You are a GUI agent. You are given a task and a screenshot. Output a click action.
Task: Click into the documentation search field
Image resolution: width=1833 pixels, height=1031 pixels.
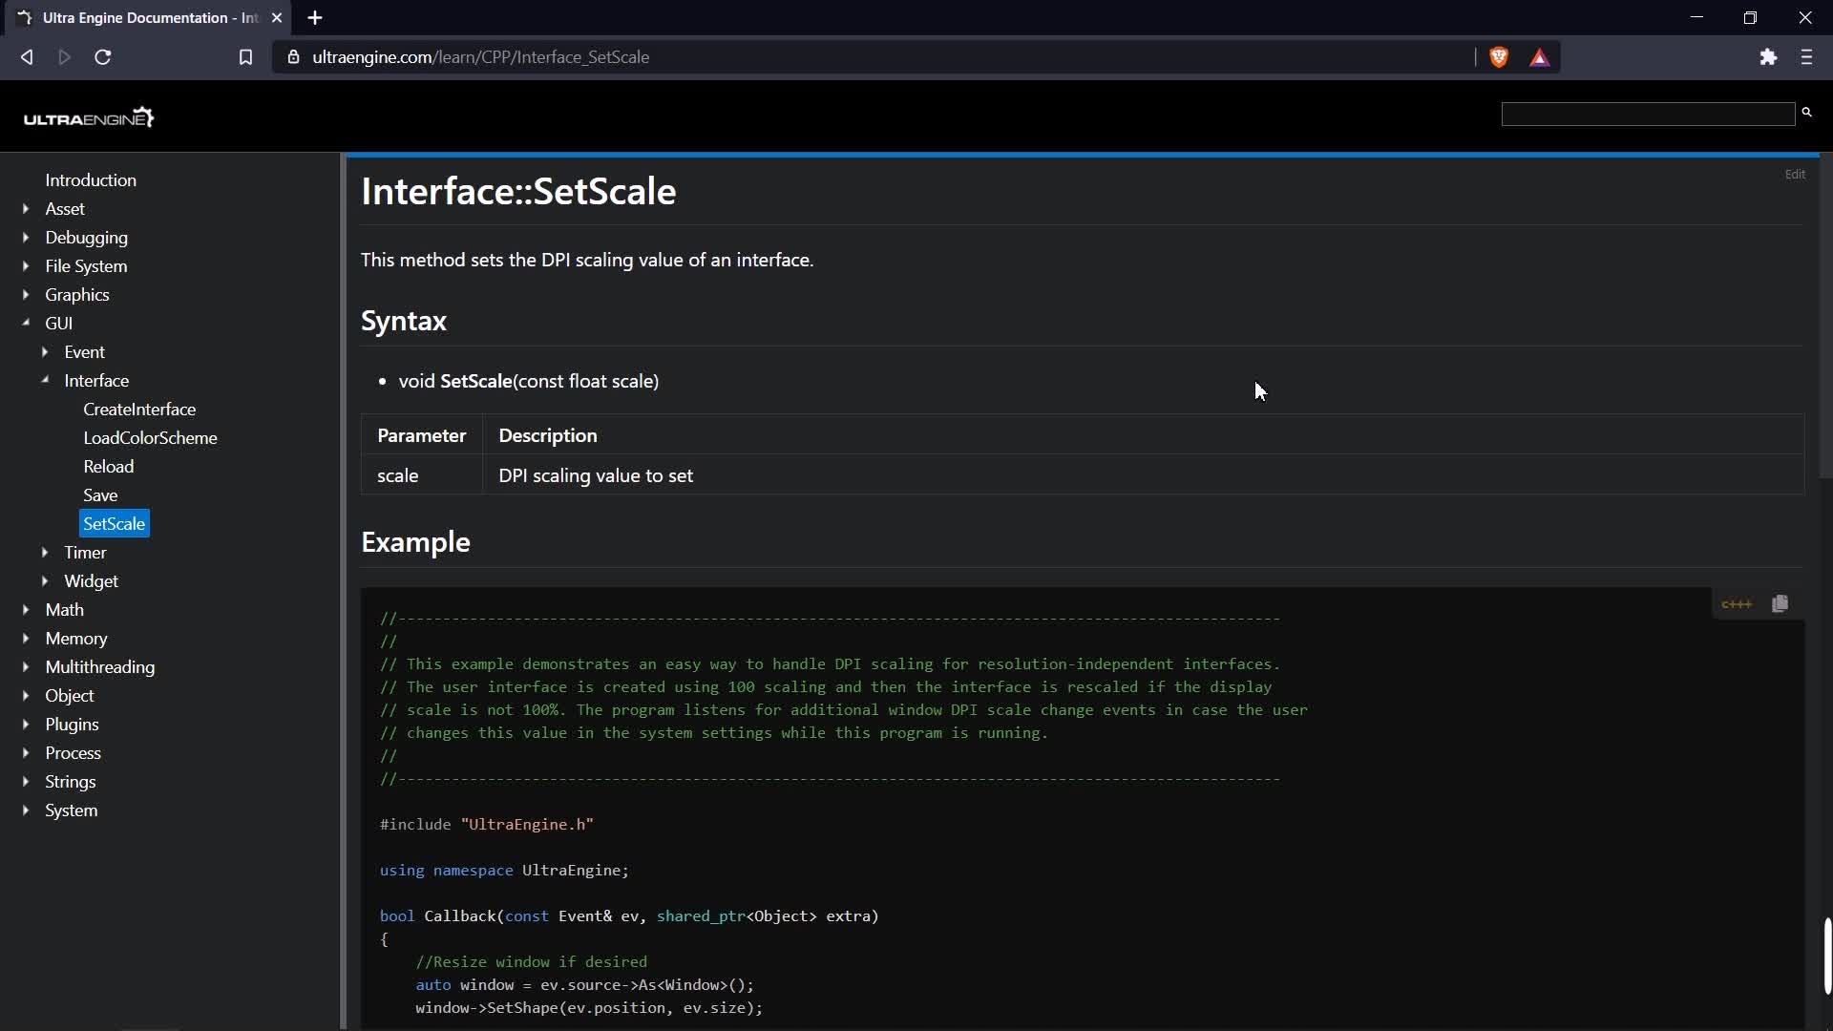pos(1648,115)
